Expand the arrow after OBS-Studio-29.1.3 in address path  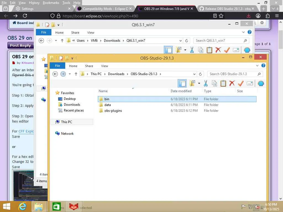(x=160, y=74)
